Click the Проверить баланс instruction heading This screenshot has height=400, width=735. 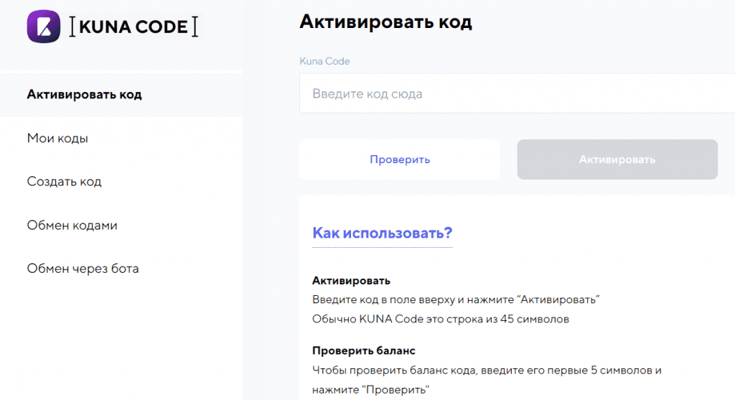pos(364,350)
